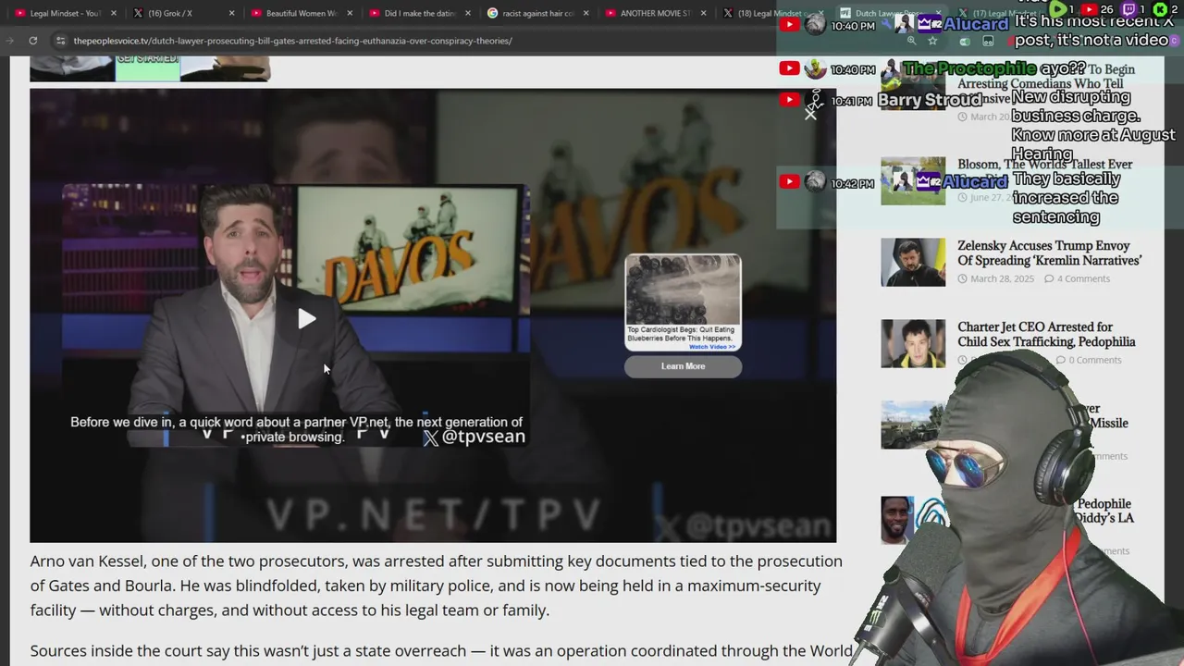The height and width of the screenshot is (666, 1184).
Task: Close the 'Grok / X' tab
Action: [x=231, y=14]
